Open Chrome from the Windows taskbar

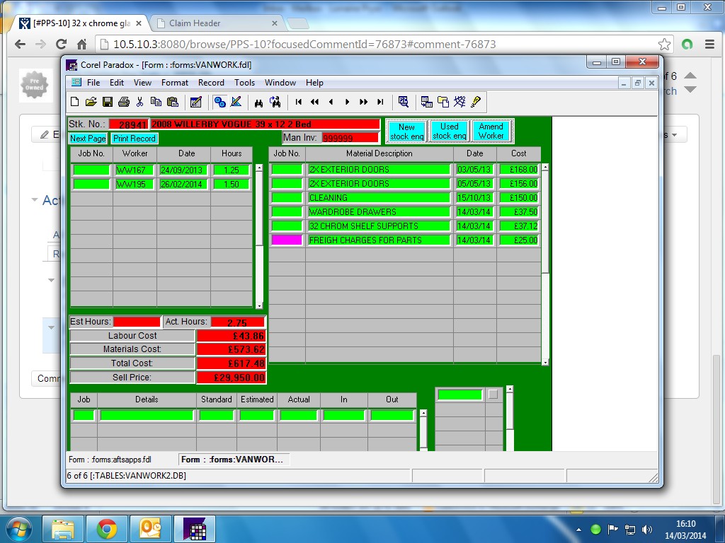pyautogui.click(x=107, y=529)
